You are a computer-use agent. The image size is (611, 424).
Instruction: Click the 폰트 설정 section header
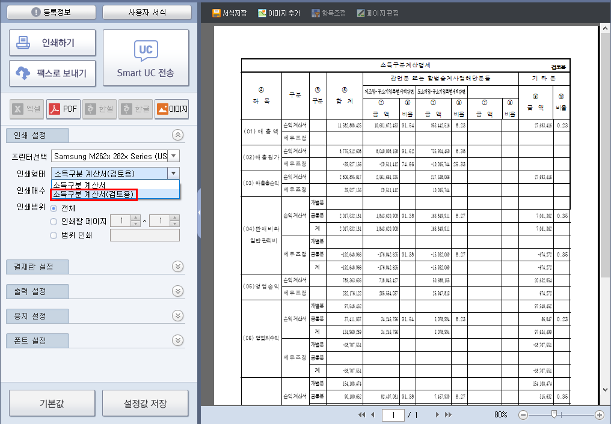click(37, 341)
